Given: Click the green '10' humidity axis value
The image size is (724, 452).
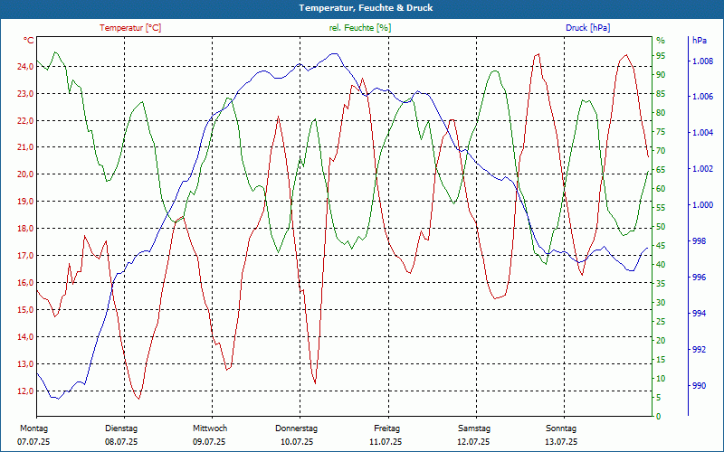Looking at the screenshot, I should (661, 378).
